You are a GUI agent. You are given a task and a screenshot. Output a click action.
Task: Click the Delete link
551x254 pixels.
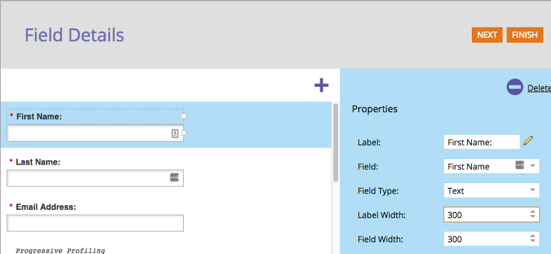(x=539, y=88)
